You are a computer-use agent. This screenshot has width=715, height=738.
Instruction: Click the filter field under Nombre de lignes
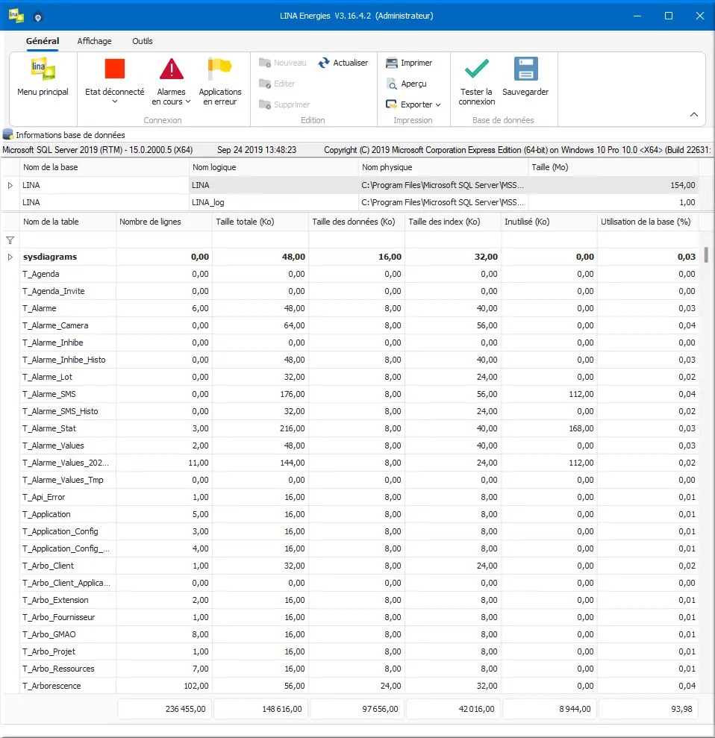(x=163, y=240)
